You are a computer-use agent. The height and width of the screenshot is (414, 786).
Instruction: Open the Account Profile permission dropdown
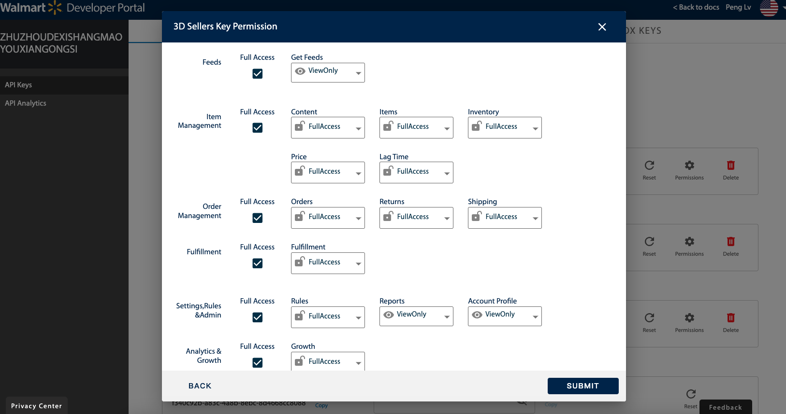(505, 316)
